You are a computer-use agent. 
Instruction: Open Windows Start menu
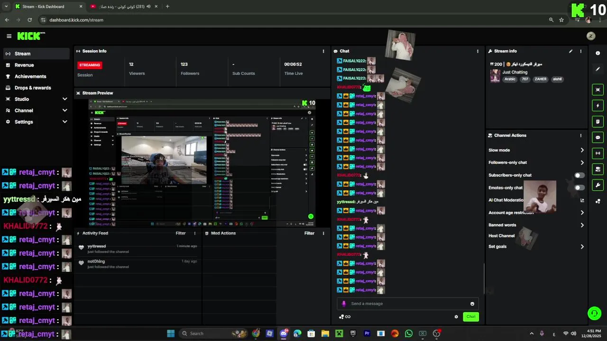171,333
